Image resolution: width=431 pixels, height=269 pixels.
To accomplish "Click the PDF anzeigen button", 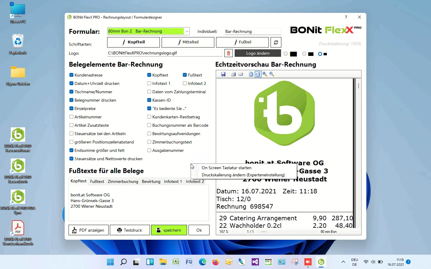I will point(88,230).
